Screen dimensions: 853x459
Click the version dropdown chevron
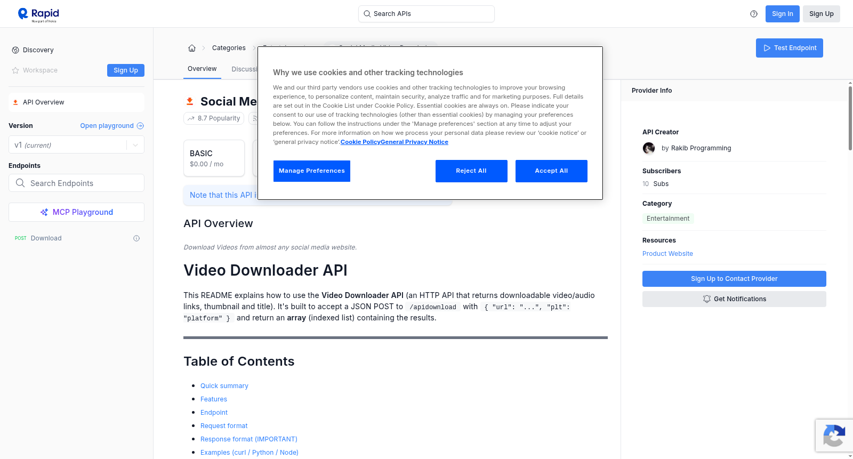click(135, 145)
